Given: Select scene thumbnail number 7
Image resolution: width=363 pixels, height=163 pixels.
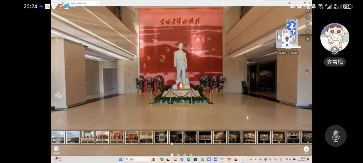Looking at the screenshot, I should point(176,137).
